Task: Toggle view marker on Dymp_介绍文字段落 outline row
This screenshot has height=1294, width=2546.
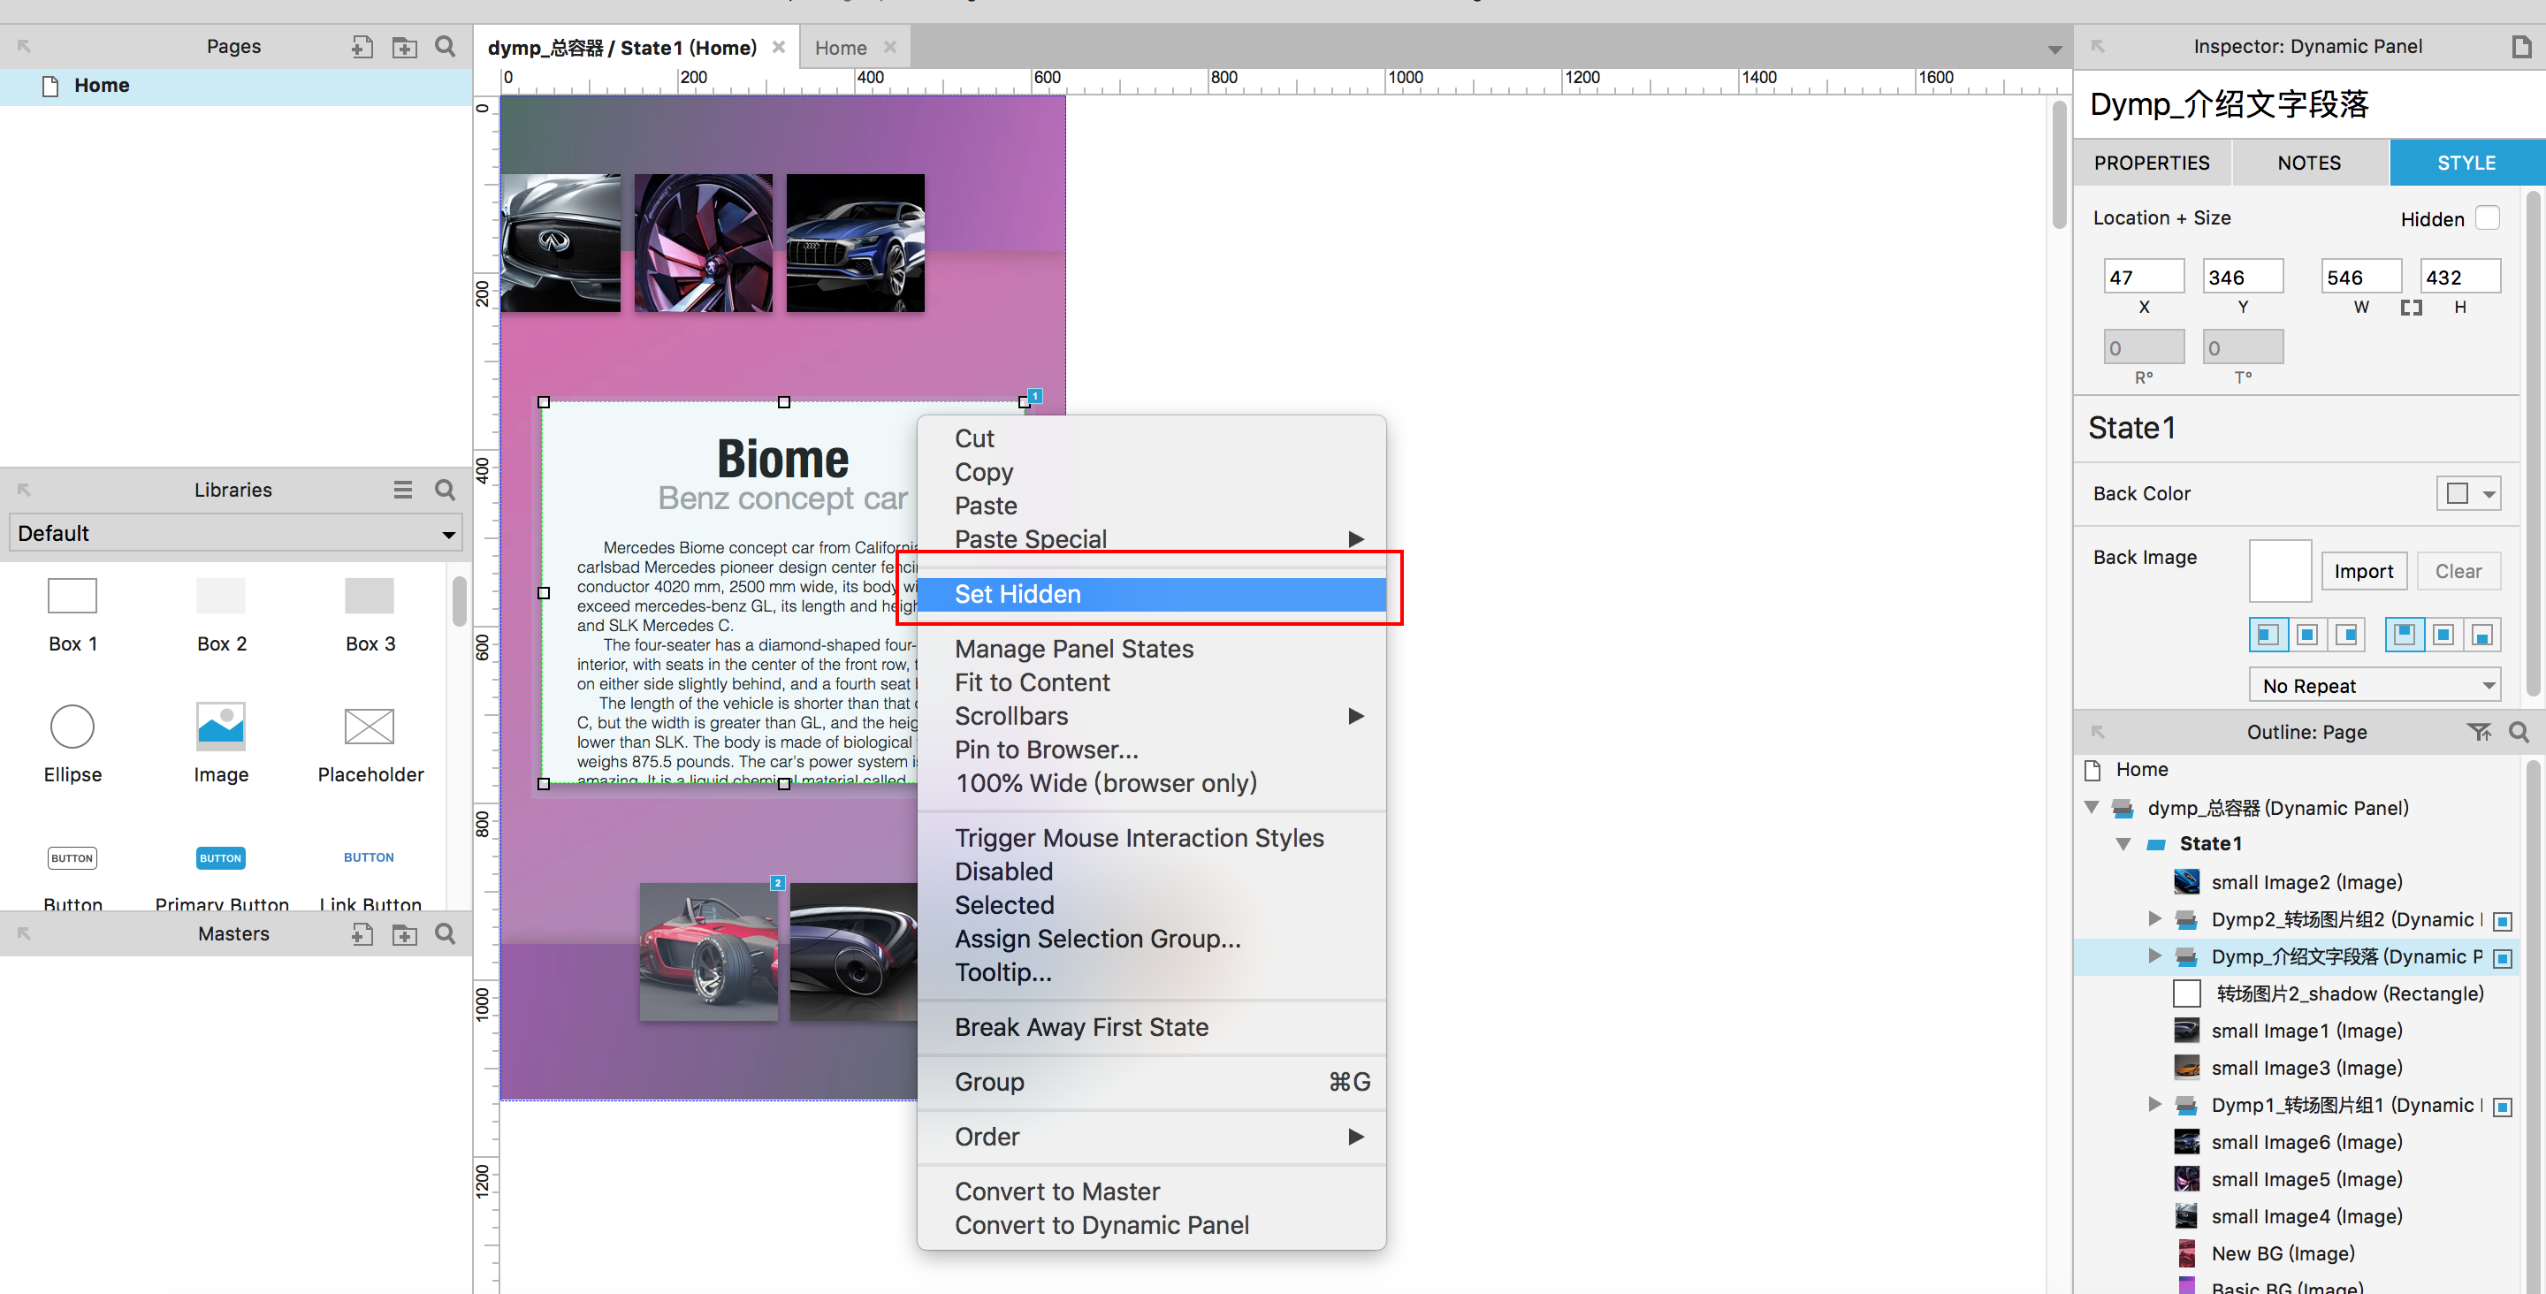Action: coord(2503,958)
